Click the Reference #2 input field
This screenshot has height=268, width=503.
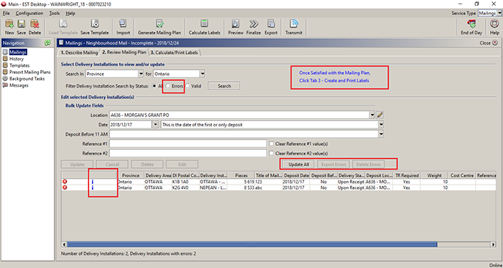pyautogui.click(x=188, y=153)
